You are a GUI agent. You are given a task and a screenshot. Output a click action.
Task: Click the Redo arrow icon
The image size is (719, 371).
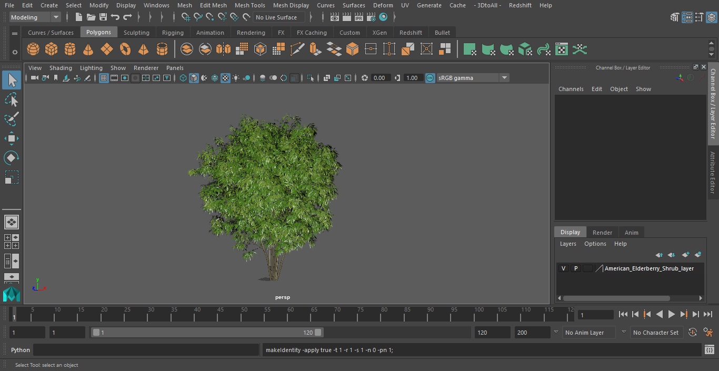coord(127,17)
